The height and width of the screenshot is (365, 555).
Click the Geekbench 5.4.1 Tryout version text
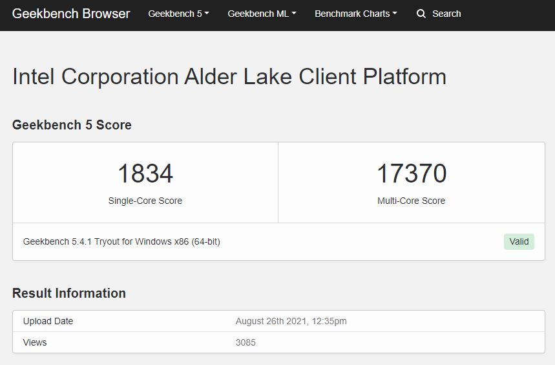(121, 241)
